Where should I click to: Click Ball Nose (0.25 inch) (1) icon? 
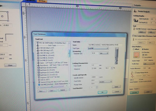(x=39, y=75)
